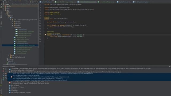Expand the network package
The height and width of the screenshot is (96, 171).
pos(13,24)
